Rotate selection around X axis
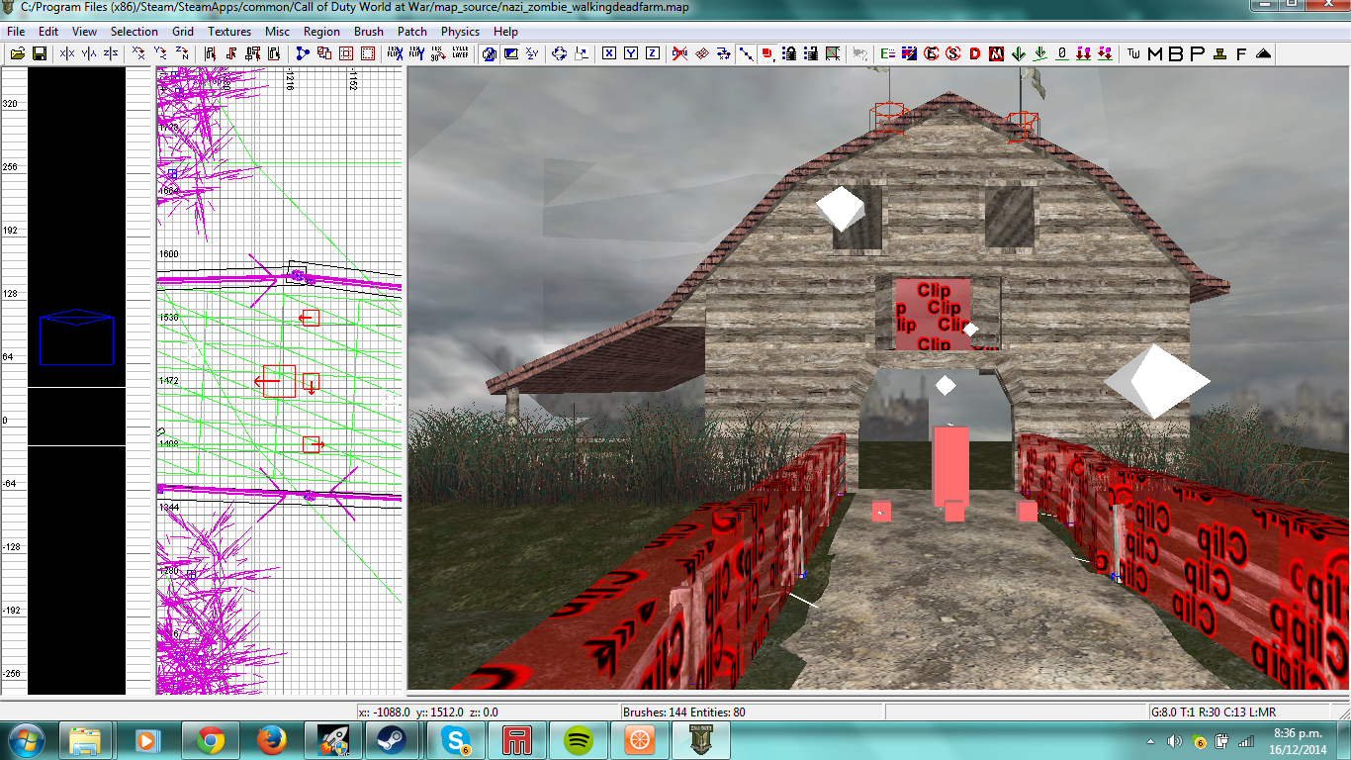Screen dimensions: 1351x760 point(138,52)
